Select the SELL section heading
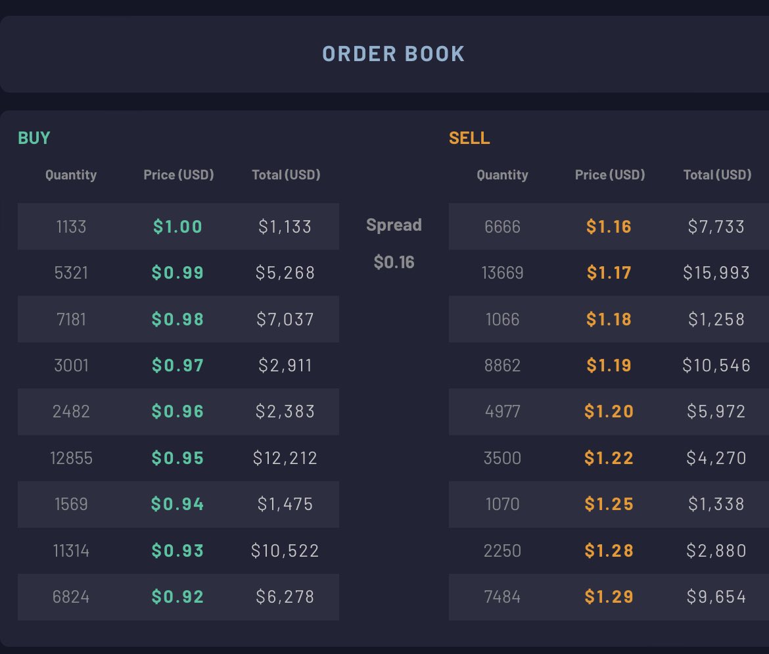The image size is (769, 654). [469, 138]
